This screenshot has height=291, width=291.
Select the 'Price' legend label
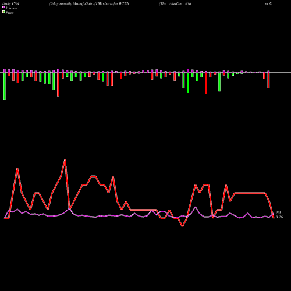9,13
